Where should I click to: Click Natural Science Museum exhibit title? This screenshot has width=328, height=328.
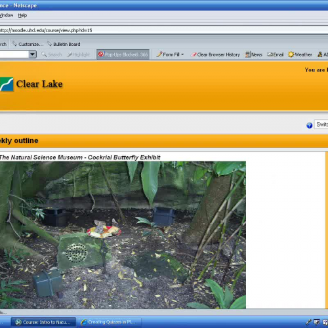(80, 157)
